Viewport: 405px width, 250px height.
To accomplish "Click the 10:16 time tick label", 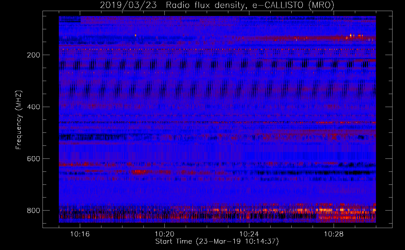I will (80, 234).
